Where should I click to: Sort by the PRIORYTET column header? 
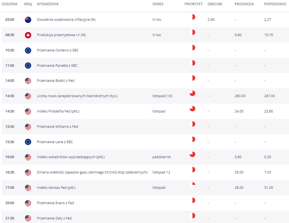tap(193, 4)
